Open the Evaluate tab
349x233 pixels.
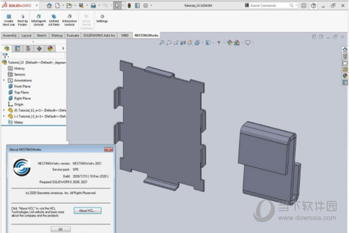pos(73,35)
